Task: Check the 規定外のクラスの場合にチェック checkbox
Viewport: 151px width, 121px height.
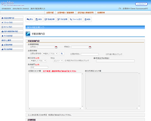Action: (66, 61)
